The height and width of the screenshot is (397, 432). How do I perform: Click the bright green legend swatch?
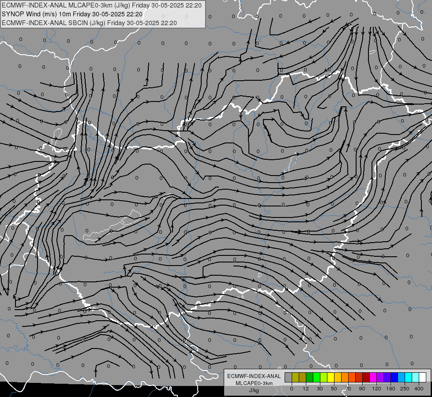[316, 377]
